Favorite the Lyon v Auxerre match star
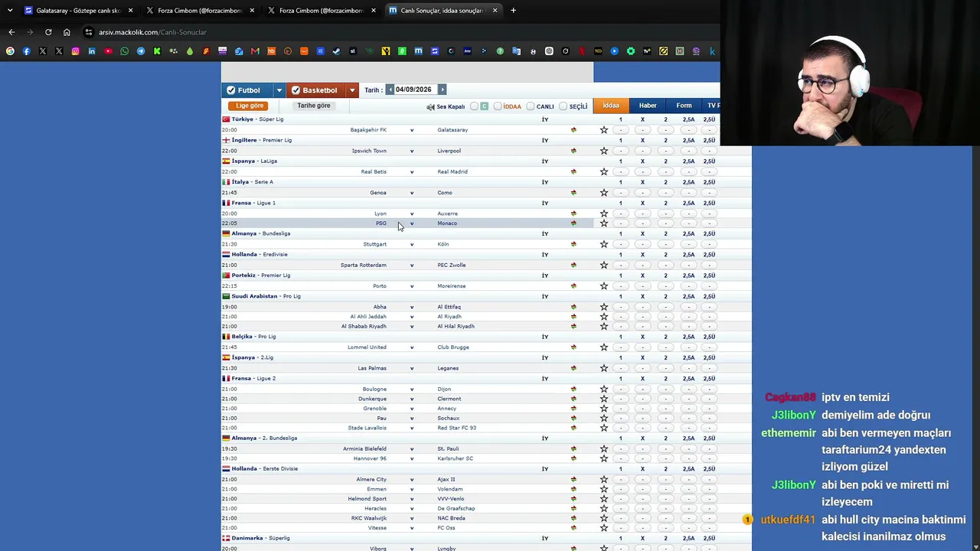The width and height of the screenshot is (980, 551). coord(603,214)
